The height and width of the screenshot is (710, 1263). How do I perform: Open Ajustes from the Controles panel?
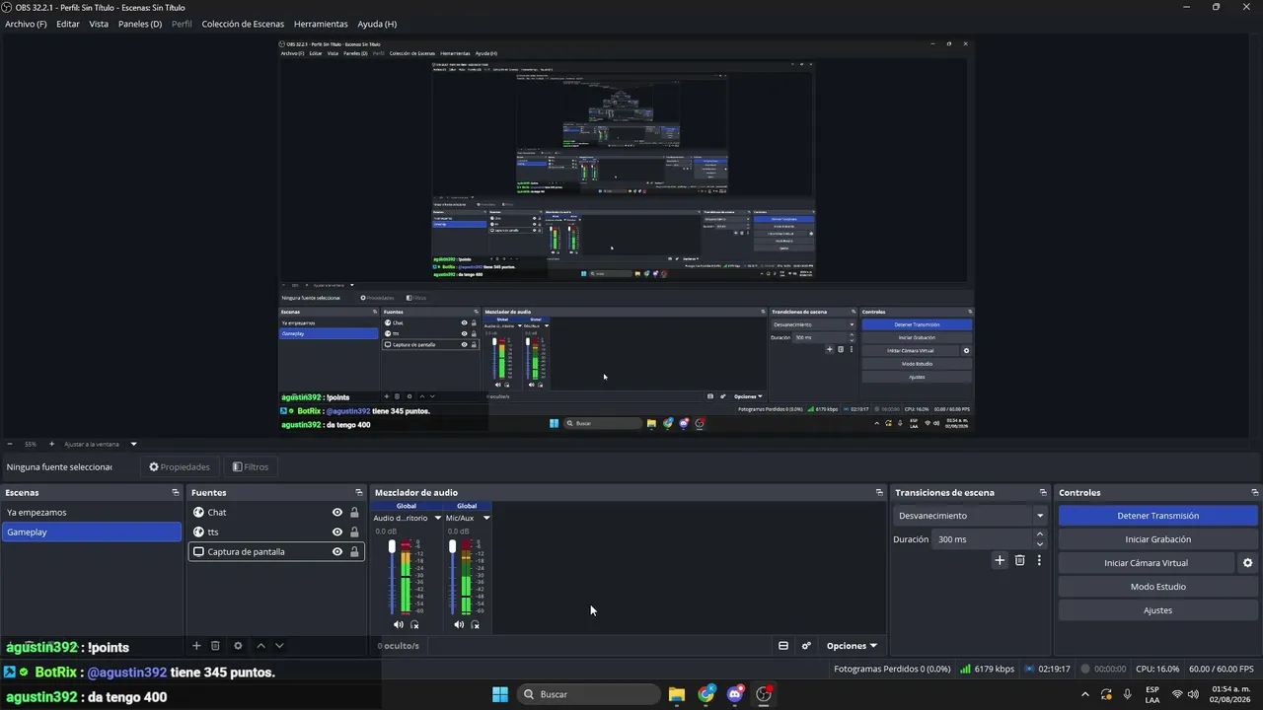click(x=1158, y=610)
